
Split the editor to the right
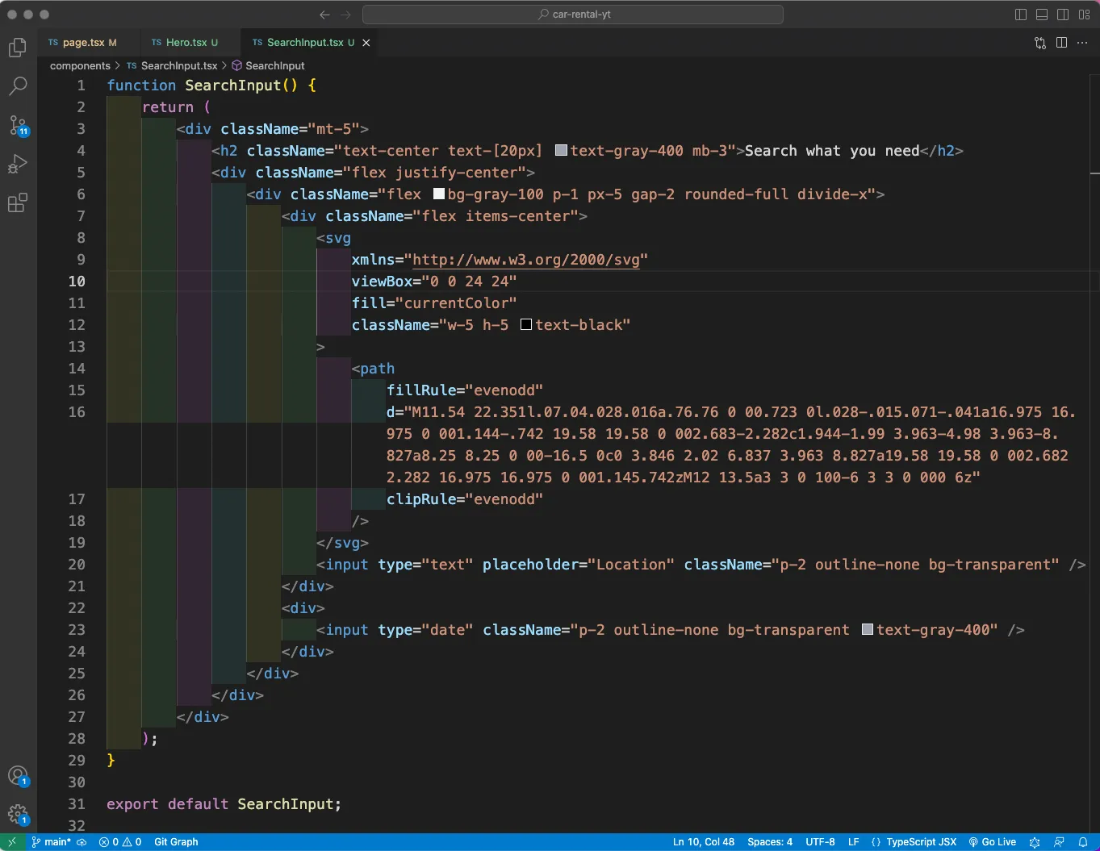click(x=1062, y=43)
